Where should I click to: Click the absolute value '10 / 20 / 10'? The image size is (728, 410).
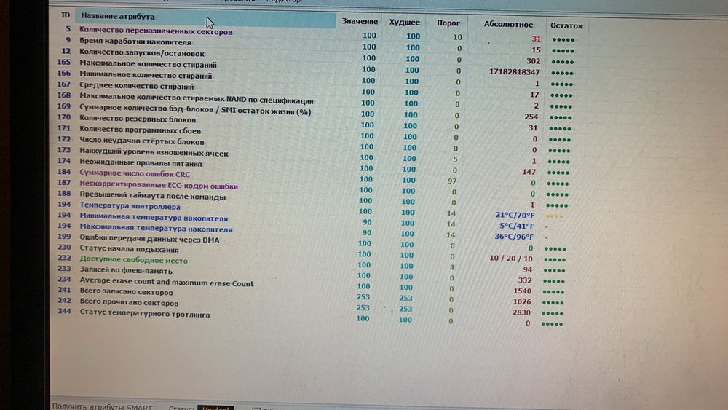pos(511,259)
